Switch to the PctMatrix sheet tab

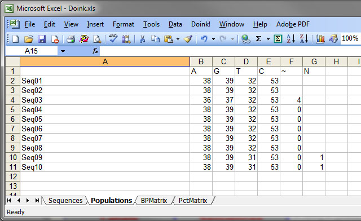click(x=193, y=201)
